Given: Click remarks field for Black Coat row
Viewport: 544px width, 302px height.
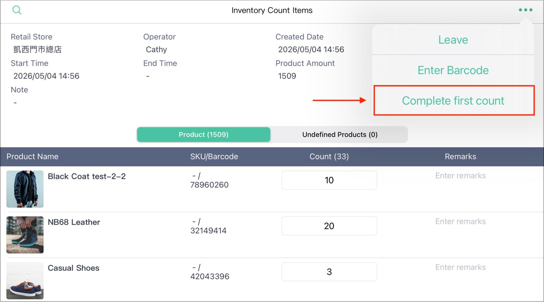Looking at the screenshot, I should [x=460, y=176].
